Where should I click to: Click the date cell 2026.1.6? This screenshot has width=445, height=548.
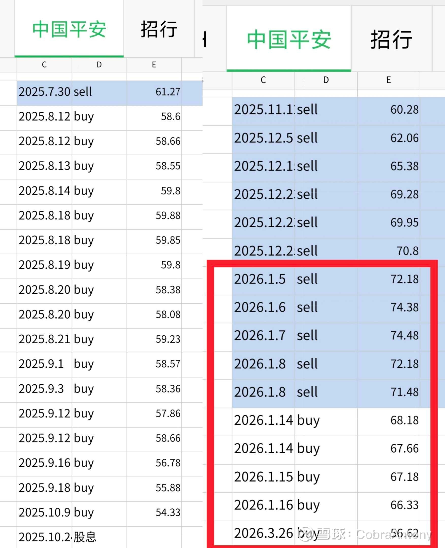tap(263, 309)
